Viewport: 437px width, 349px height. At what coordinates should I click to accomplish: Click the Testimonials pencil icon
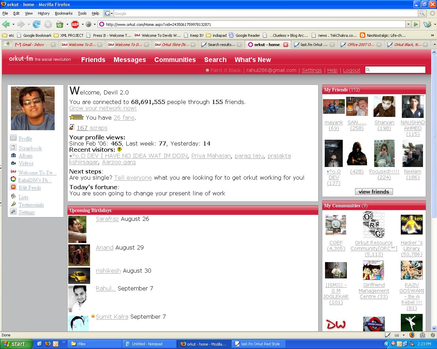(x=13, y=204)
